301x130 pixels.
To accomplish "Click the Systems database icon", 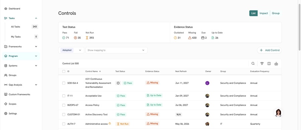I will click(6, 66).
